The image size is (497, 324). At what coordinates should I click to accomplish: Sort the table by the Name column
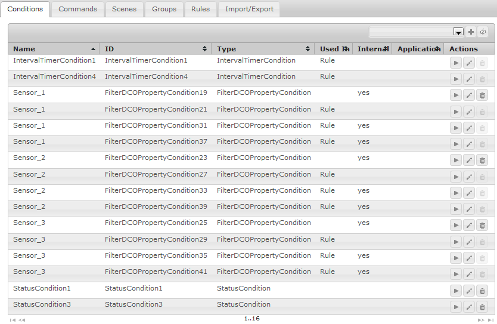click(x=54, y=49)
